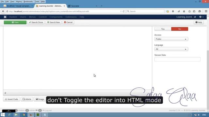Open the Access dropdown showing Public
Screen dimensions: 209x117
pos(171,39)
